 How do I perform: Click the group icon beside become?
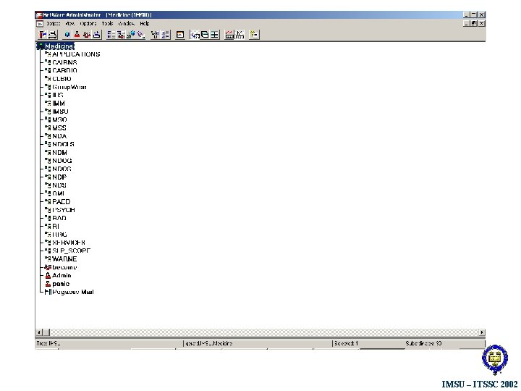[48, 267]
